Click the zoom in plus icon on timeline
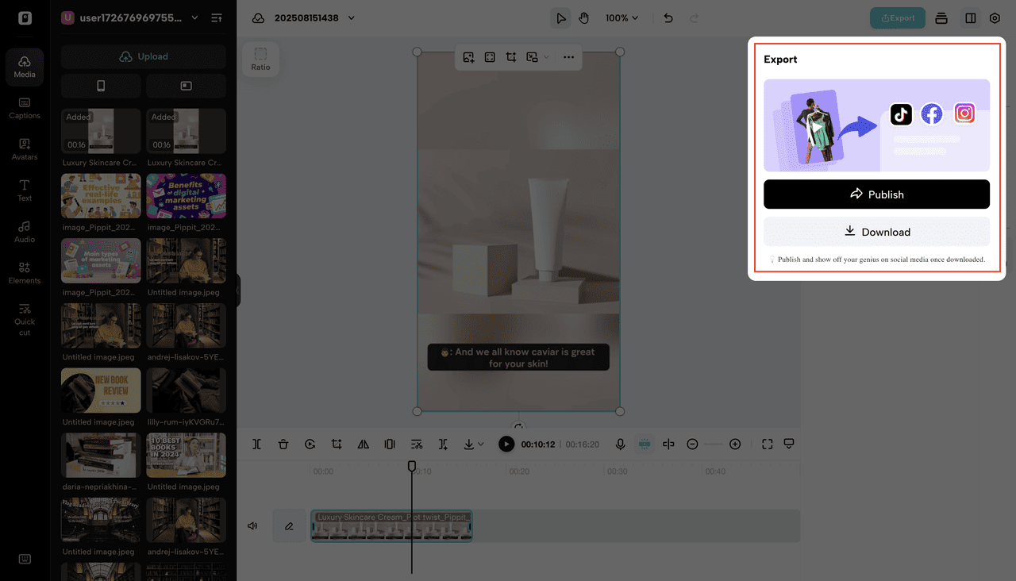 pyautogui.click(x=735, y=444)
